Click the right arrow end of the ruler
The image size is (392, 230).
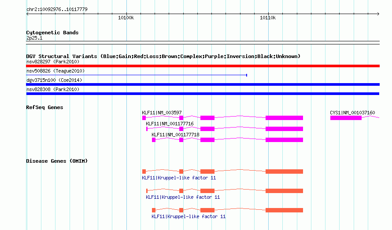(x=378, y=14)
